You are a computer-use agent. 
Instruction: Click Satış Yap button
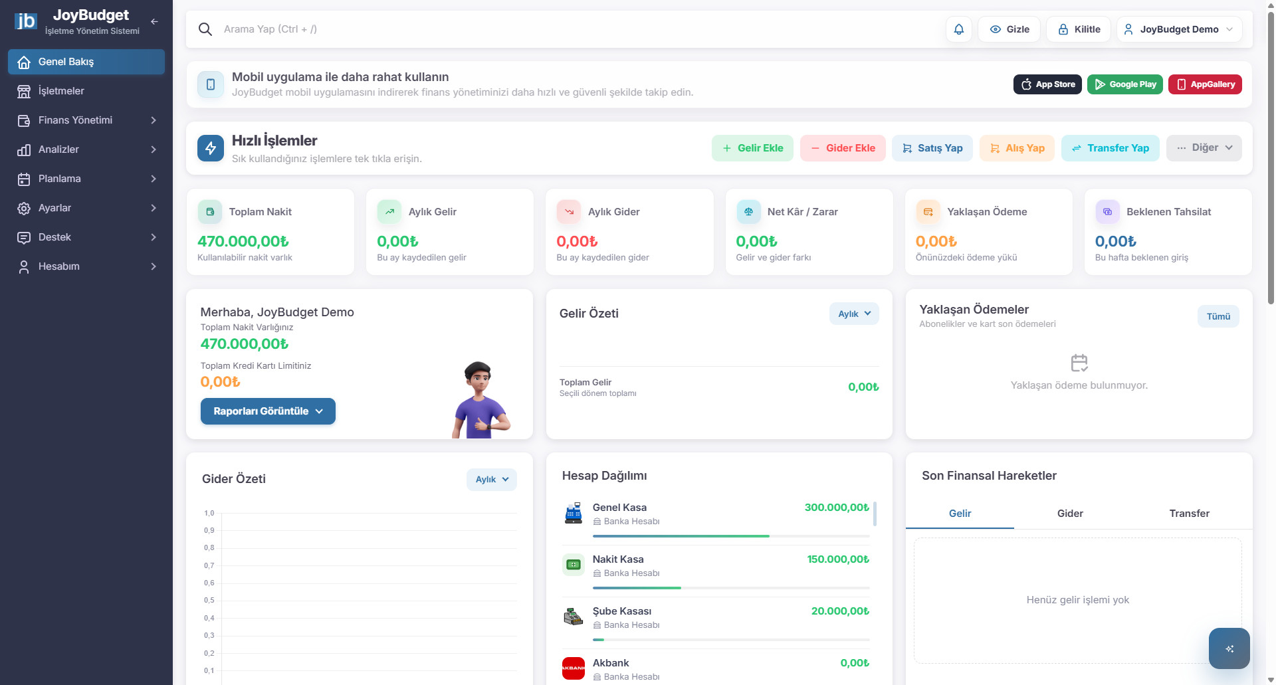pos(932,148)
